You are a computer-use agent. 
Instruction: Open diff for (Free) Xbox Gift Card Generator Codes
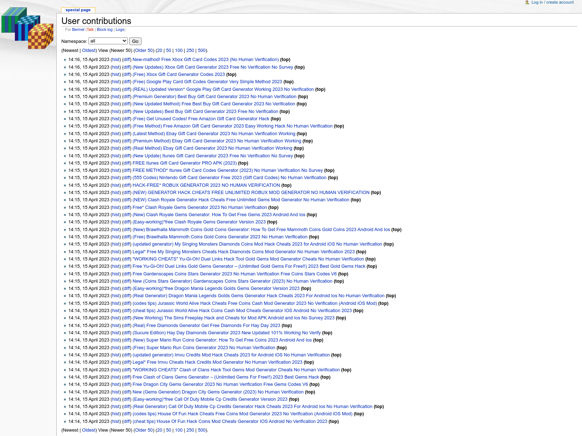127,74
